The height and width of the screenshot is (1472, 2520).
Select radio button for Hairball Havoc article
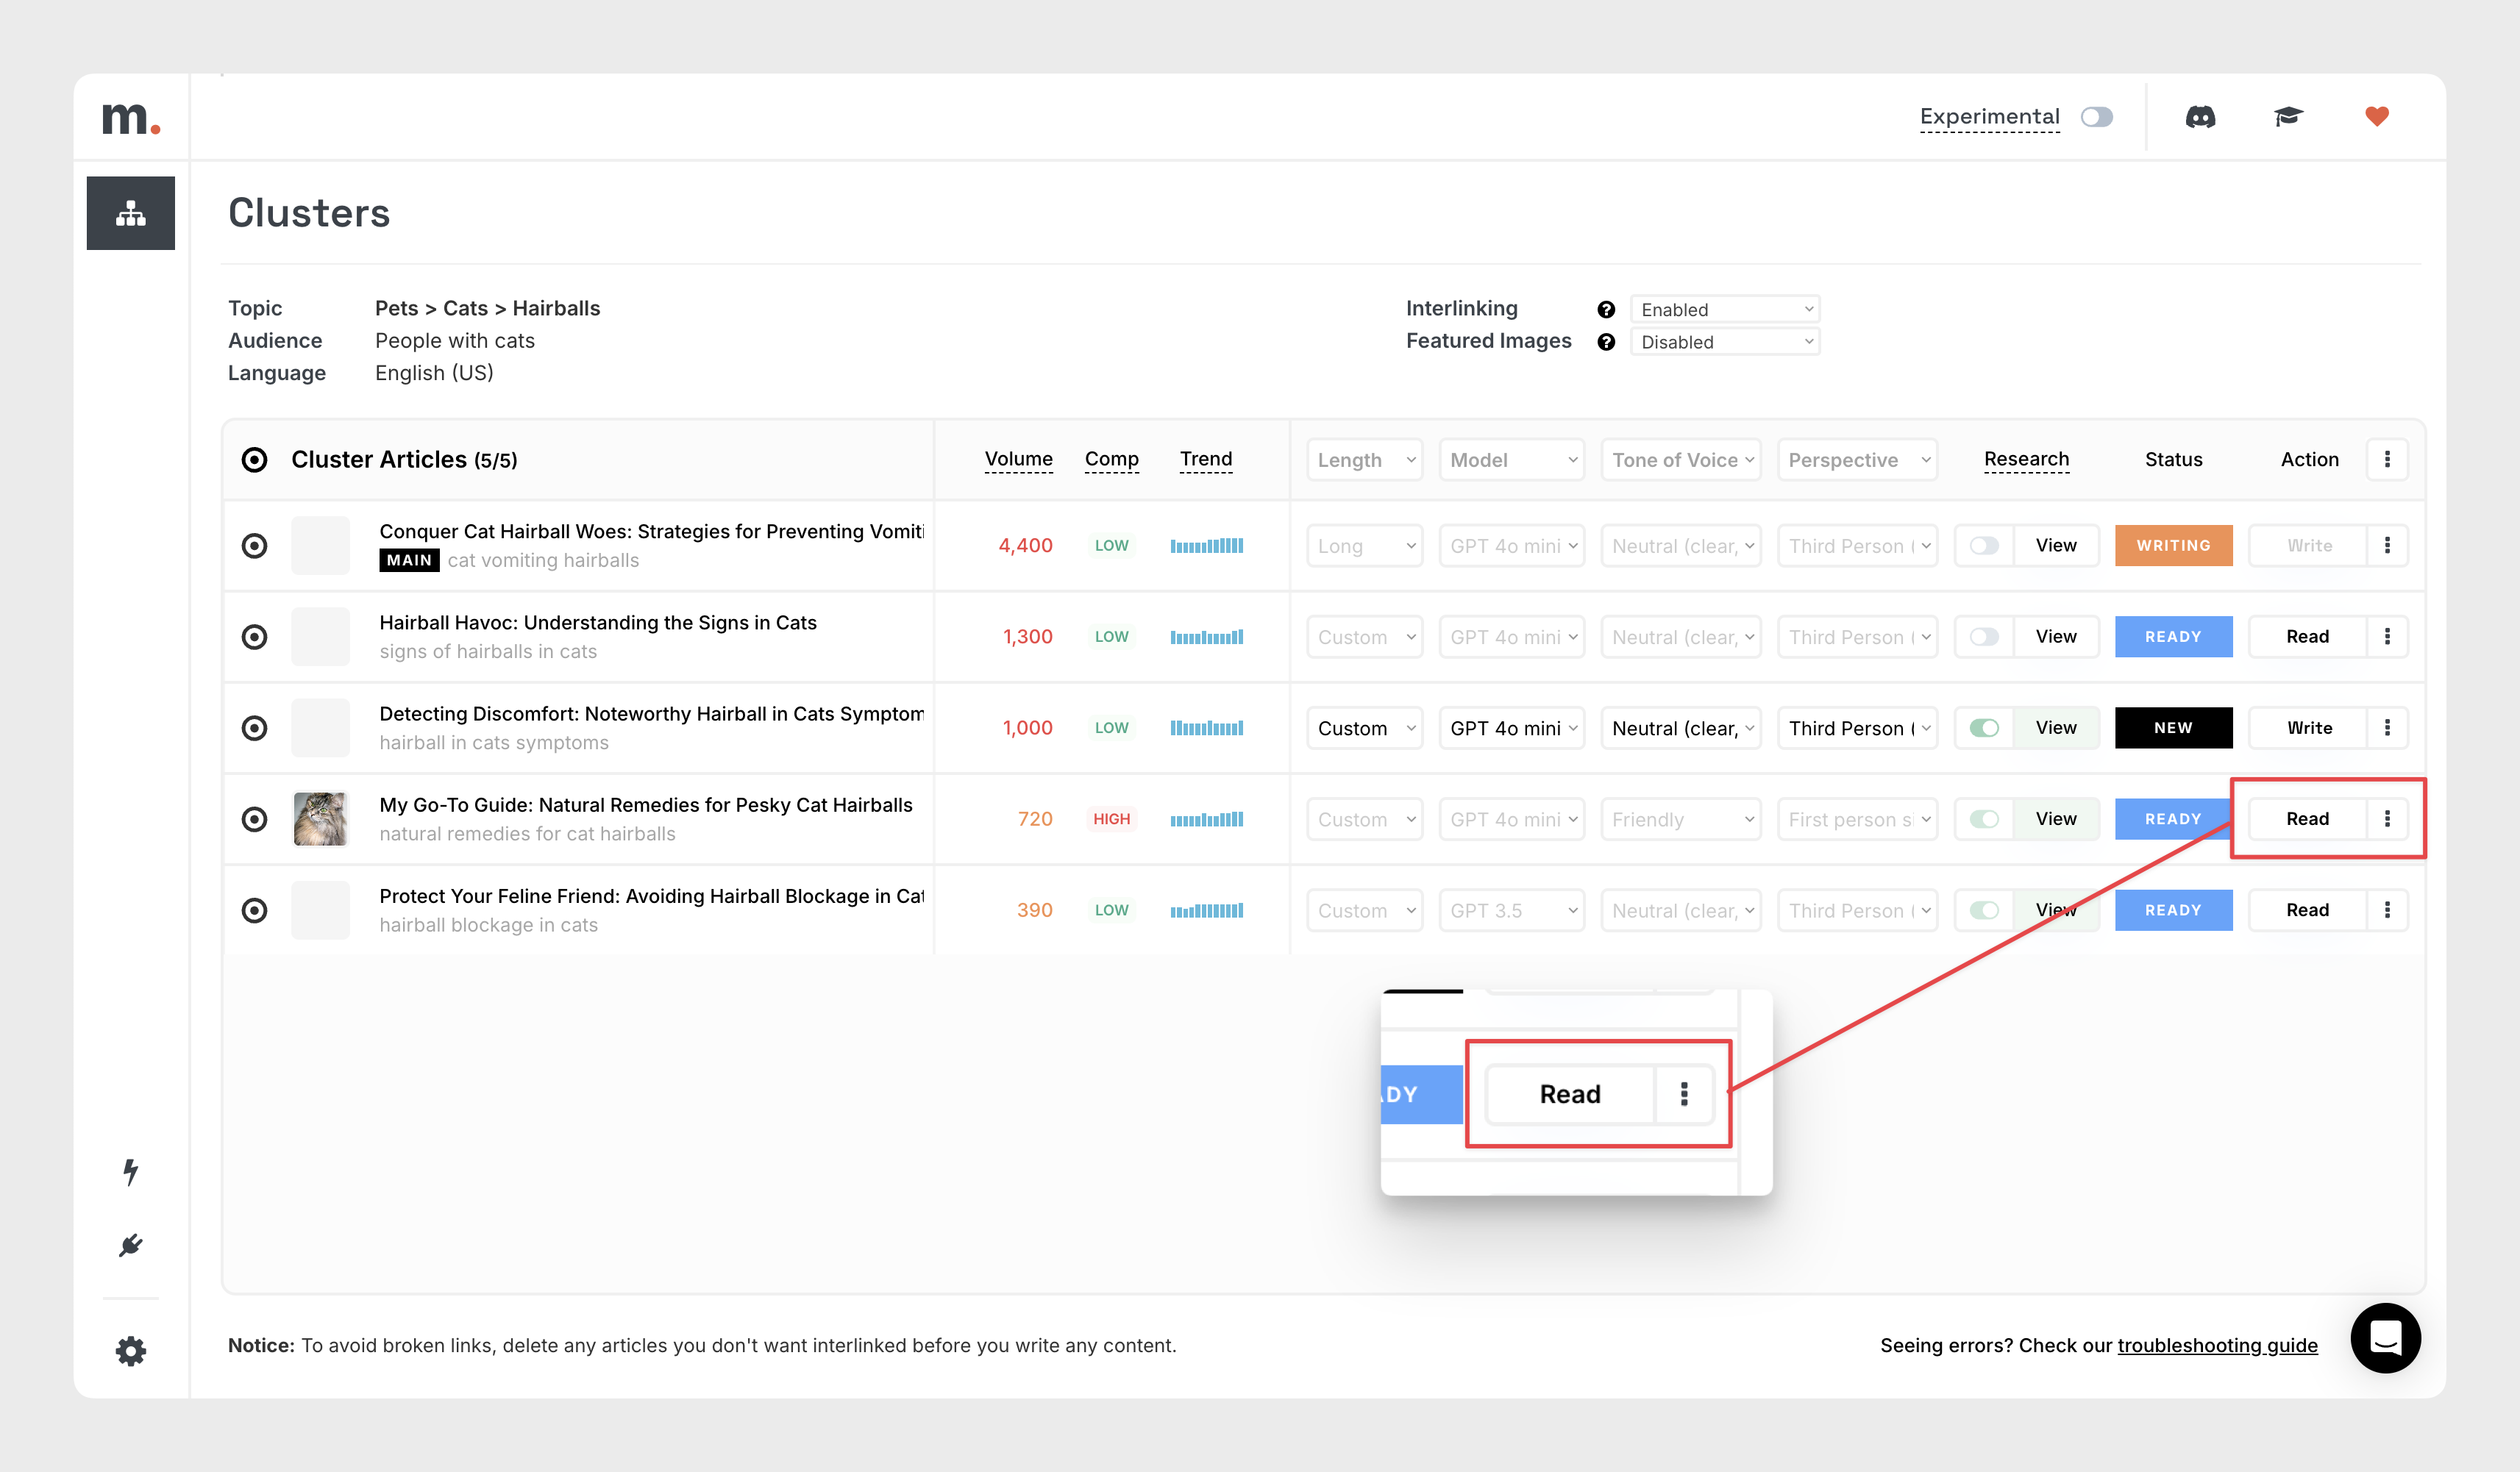click(255, 637)
